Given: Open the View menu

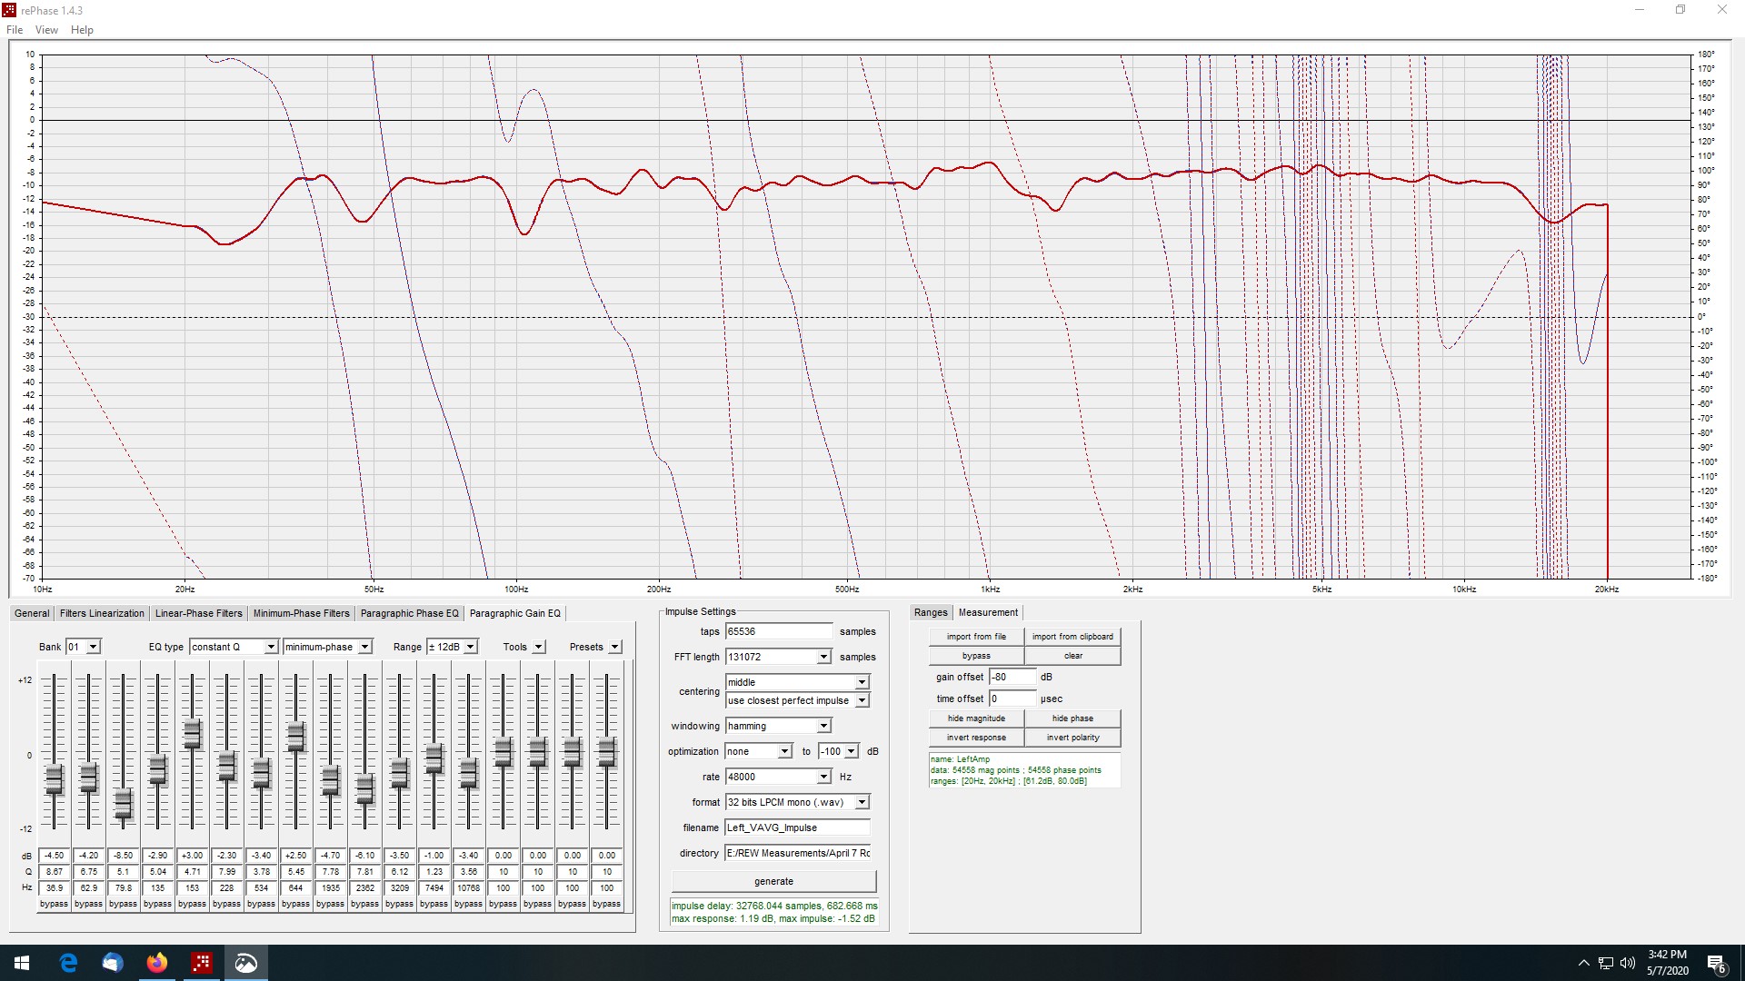Looking at the screenshot, I should coord(46,30).
